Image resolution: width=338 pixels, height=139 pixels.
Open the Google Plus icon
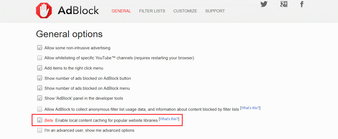point(283,4)
